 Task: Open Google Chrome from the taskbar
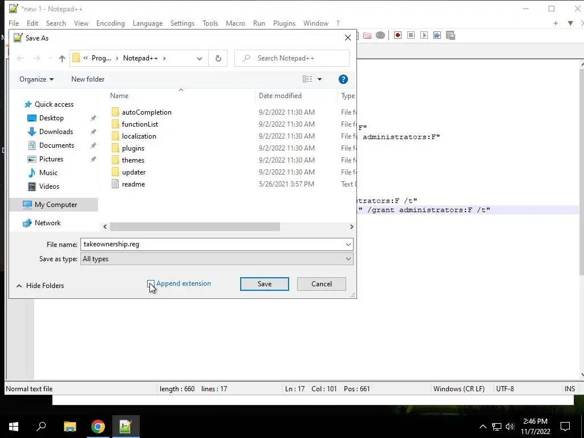98,427
